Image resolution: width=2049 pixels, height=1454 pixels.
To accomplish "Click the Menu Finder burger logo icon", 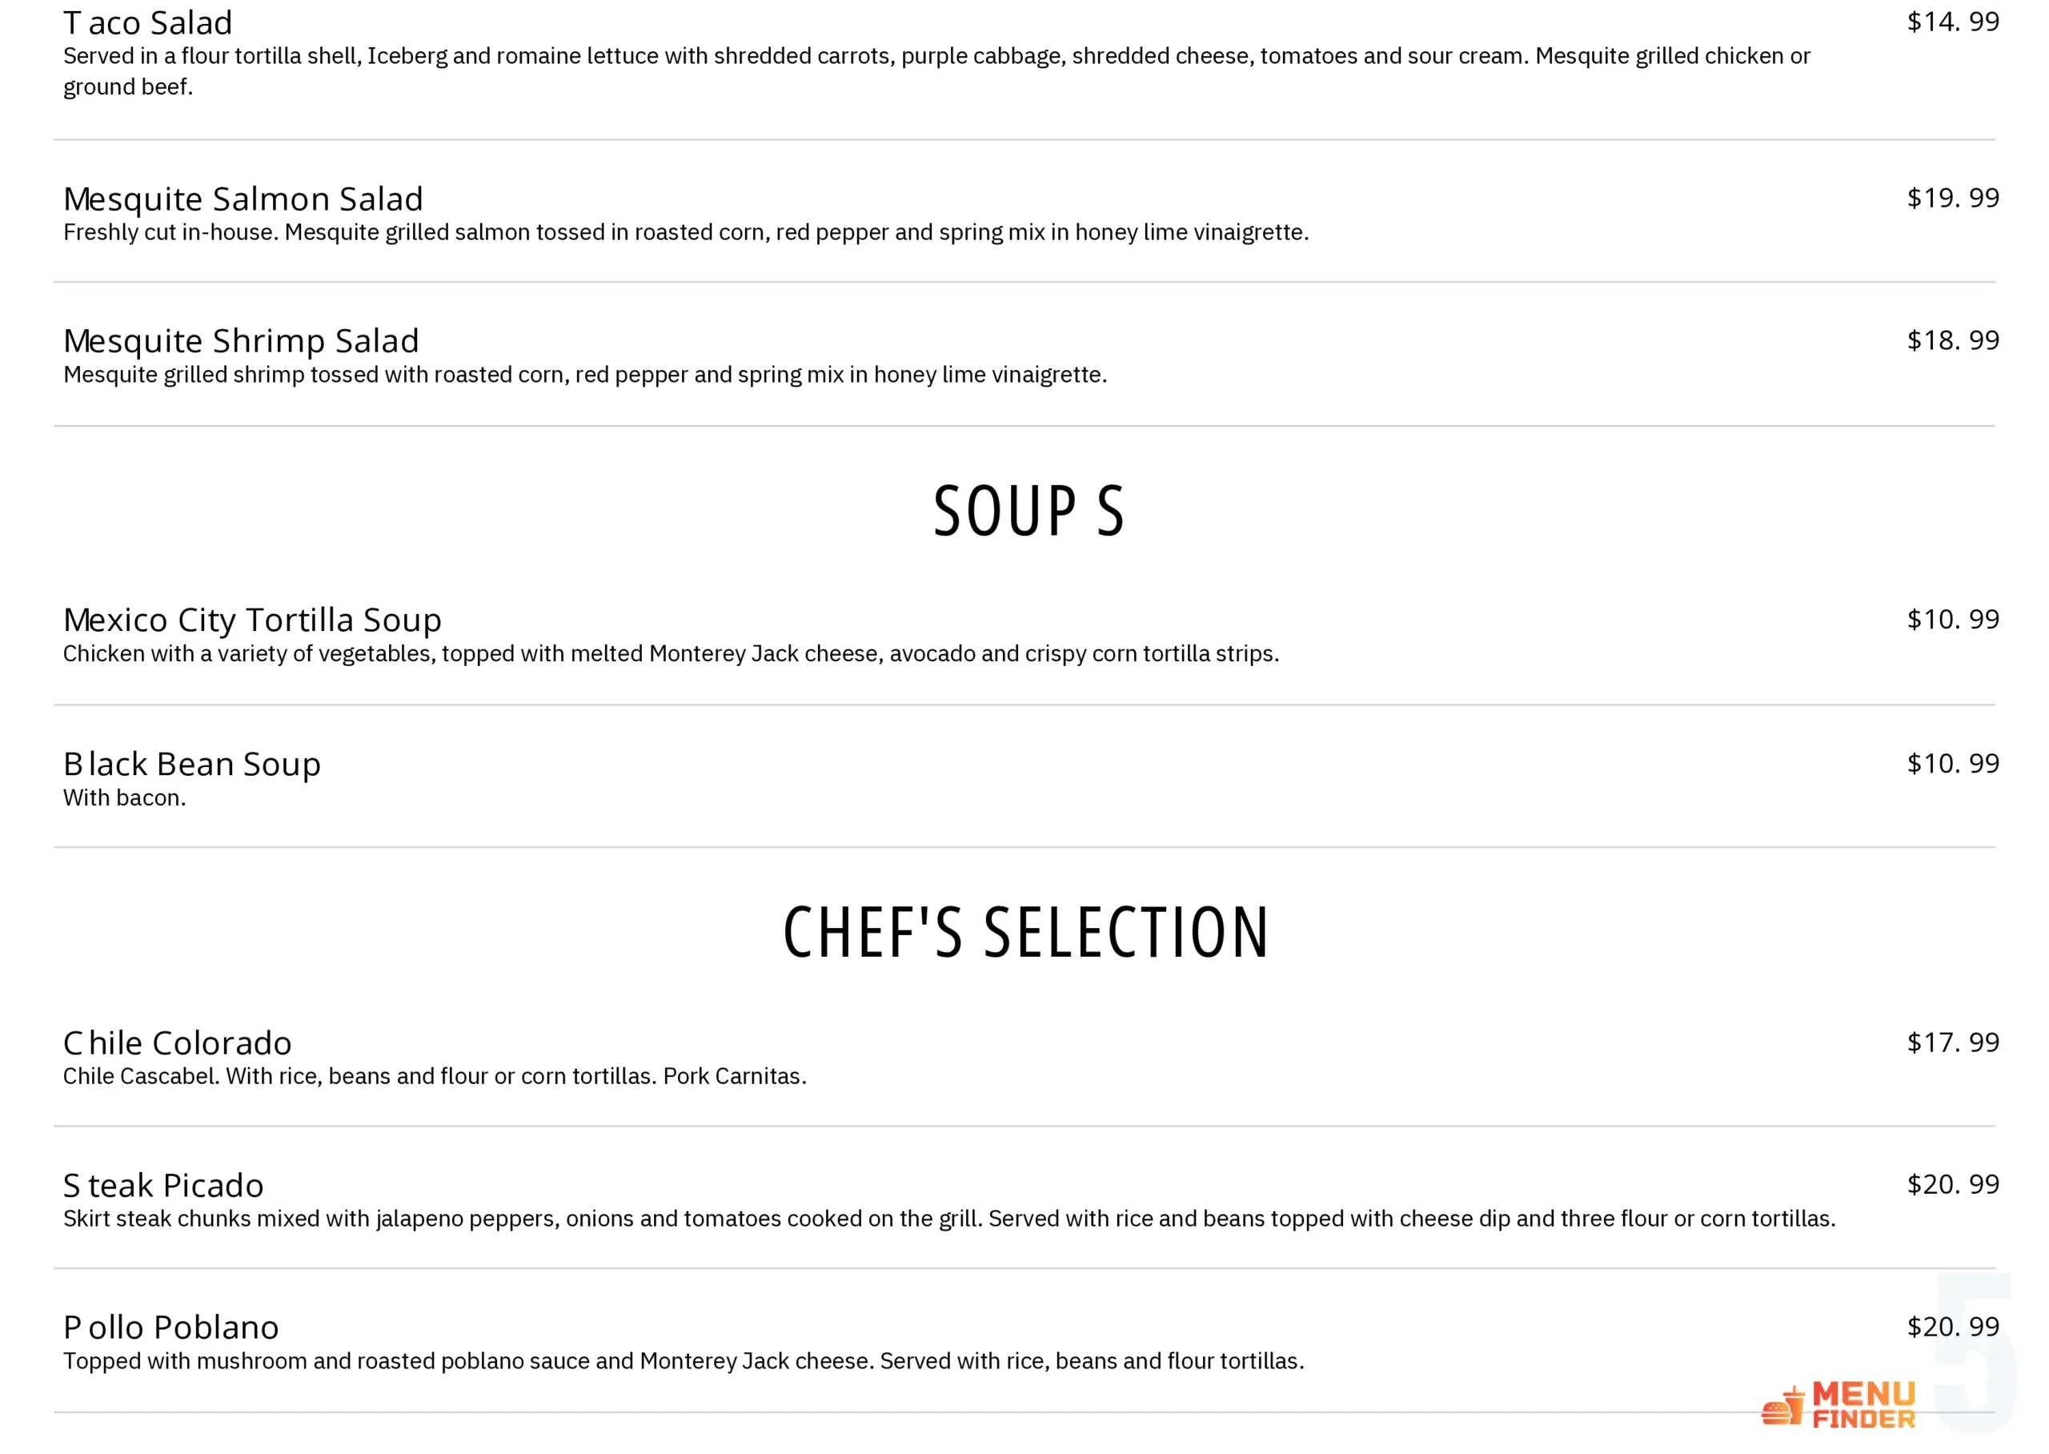I will click(1782, 1406).
